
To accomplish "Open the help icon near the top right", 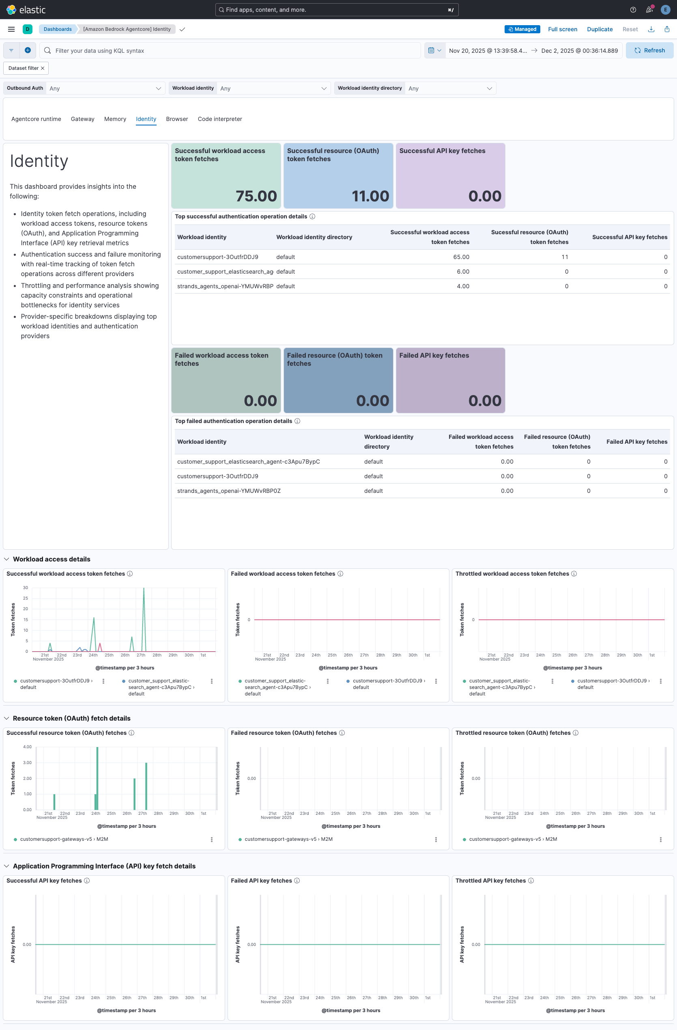I will 633,9.
